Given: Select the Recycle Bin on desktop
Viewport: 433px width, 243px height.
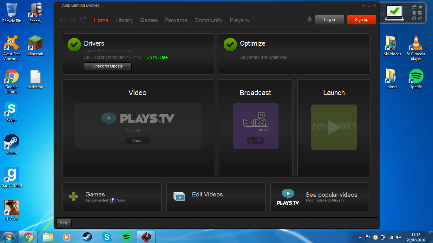Looking at the screenshot, I should point(12,13).
